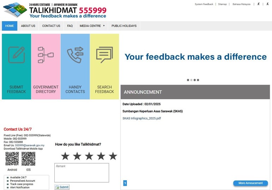Email 555999@sarawak.gov.my link
Screen dimensions: 272x190
[30, 146]
